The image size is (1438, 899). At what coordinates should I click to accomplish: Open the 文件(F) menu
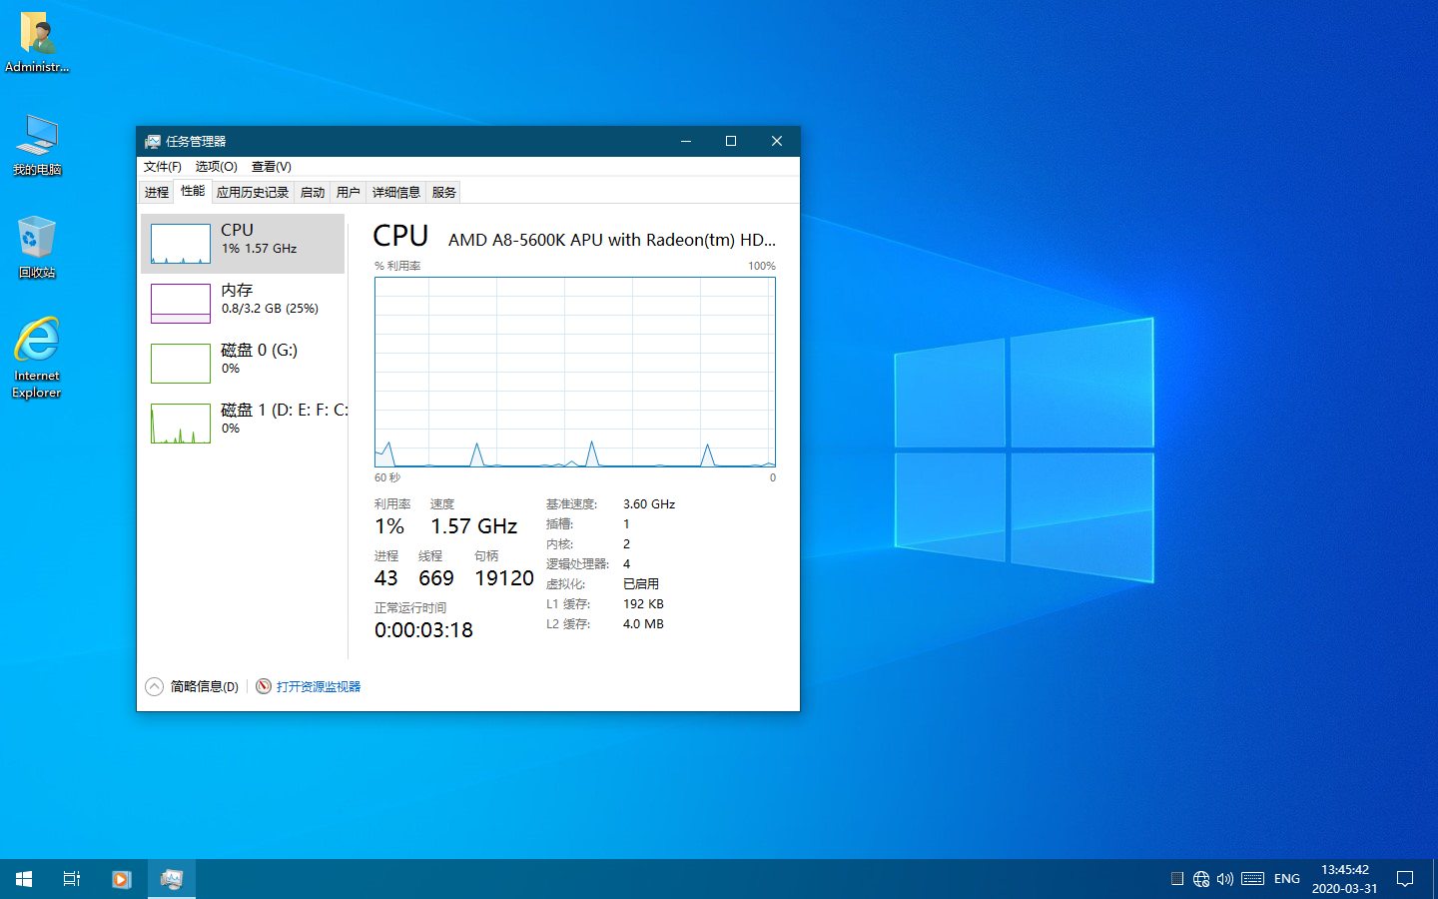163,167
